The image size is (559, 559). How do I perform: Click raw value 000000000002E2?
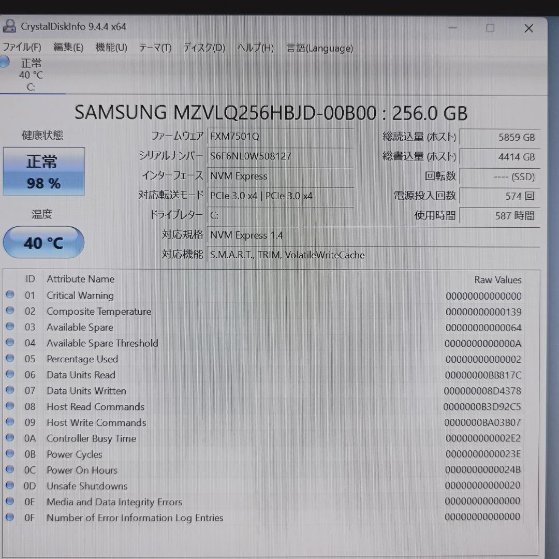[483, 438]
